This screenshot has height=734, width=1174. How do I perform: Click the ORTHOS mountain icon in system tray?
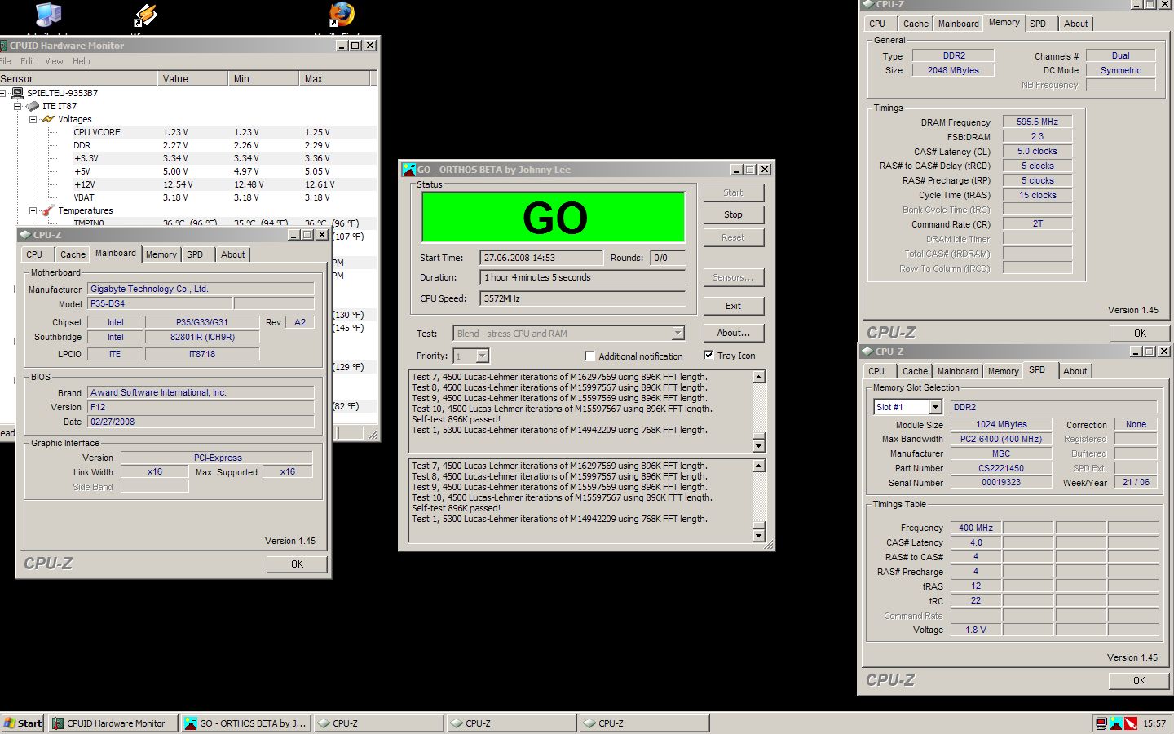tap(1116, 723)
